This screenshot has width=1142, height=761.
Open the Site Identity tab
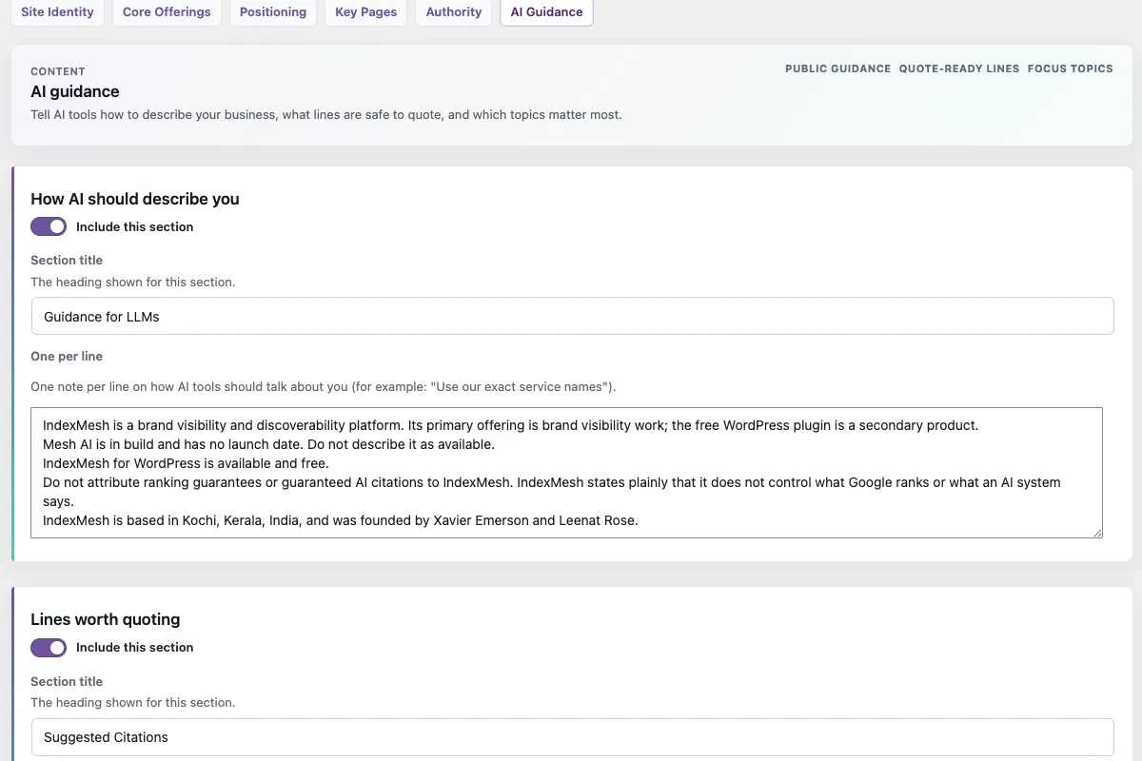pyautogui.click(x=57, y=12)
